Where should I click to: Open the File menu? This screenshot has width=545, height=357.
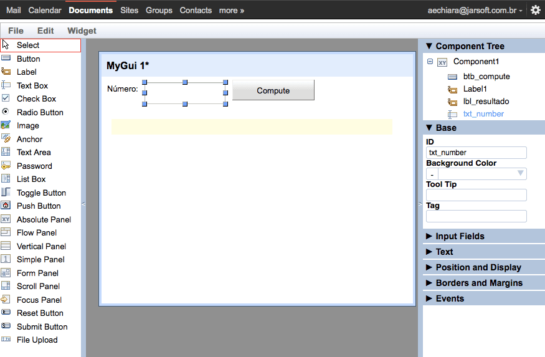(x=16, y=31)
